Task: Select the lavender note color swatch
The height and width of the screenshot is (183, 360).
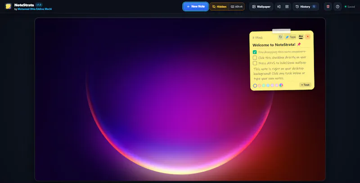Action: [272, 85]
